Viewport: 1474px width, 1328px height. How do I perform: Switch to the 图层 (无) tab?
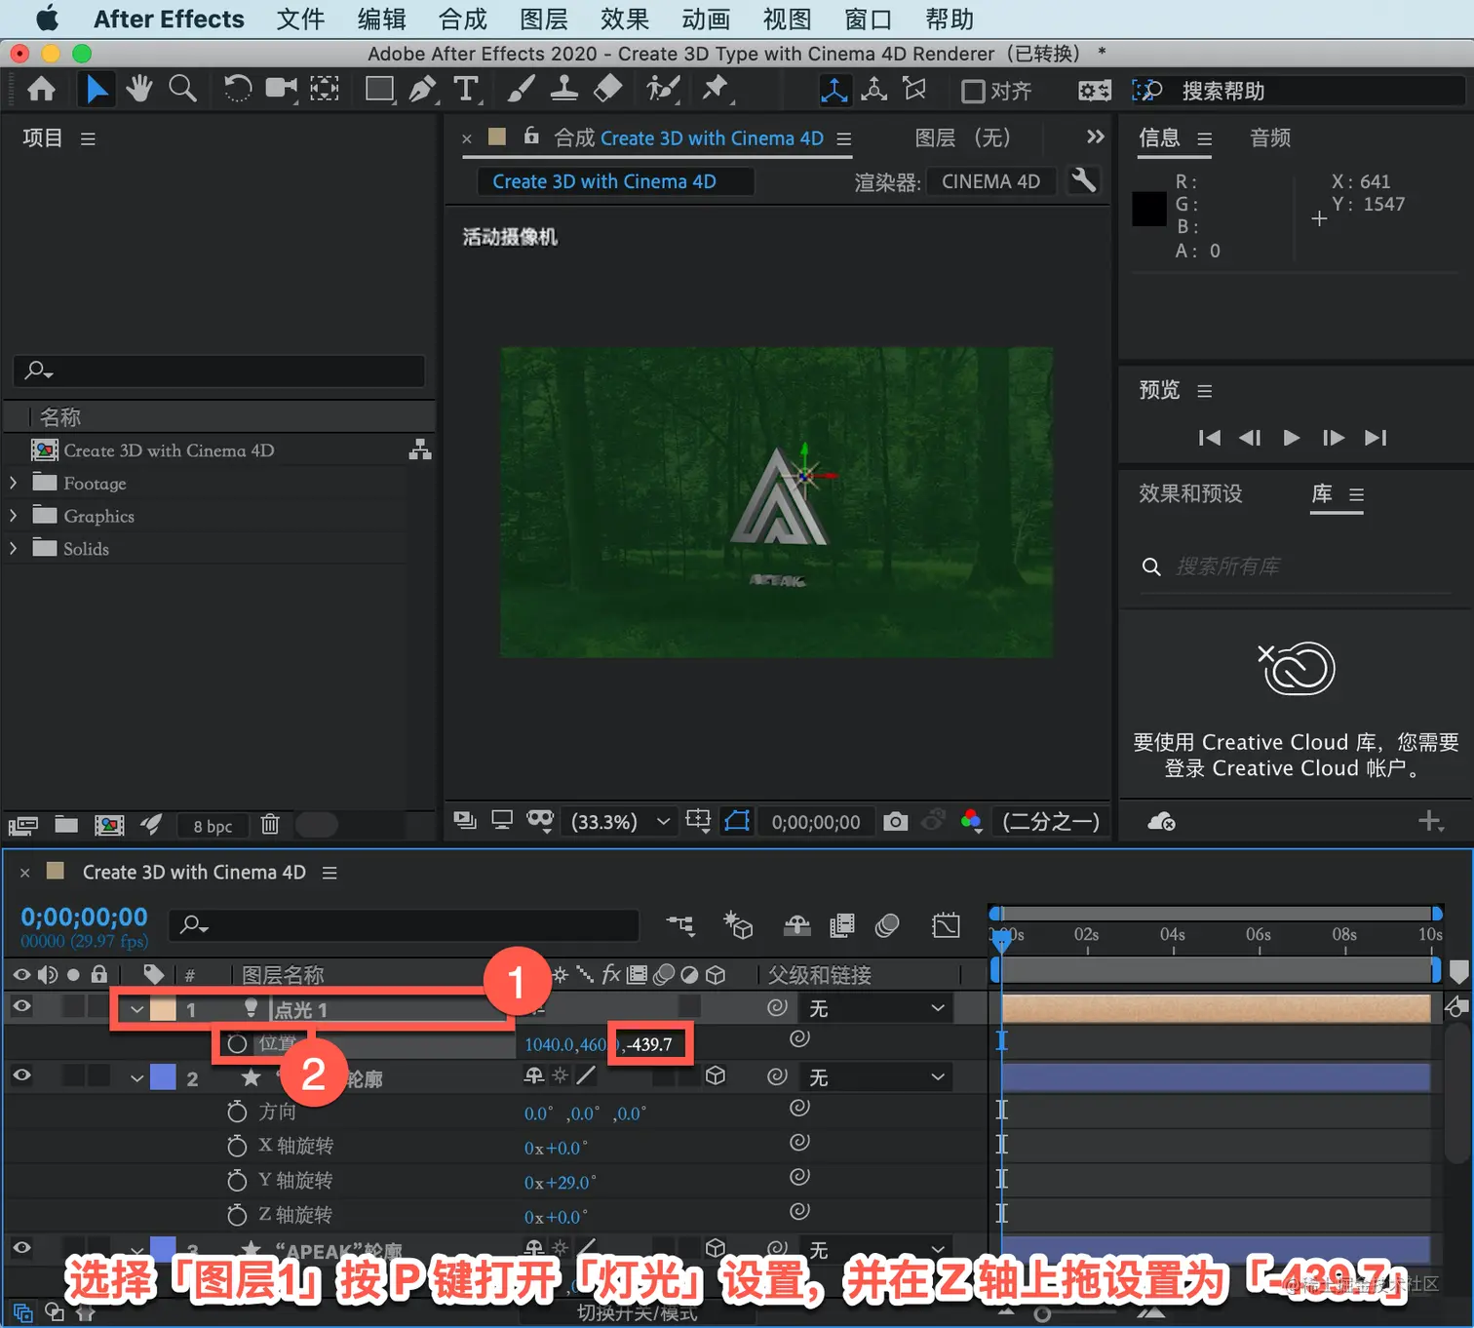point(963,137)
